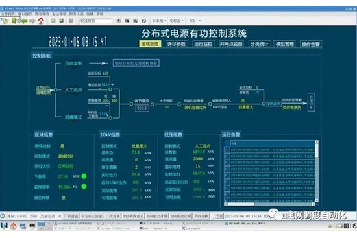Switch to the 分类统计 tab
357x238 pixels.
pos(260,44)
